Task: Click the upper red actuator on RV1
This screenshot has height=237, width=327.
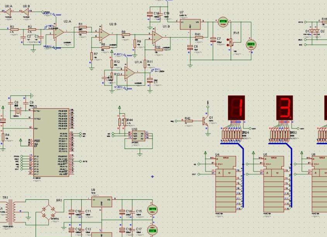Action: point(228,40)
